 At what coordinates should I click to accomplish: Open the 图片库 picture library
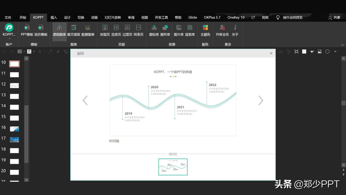(179, 30)
